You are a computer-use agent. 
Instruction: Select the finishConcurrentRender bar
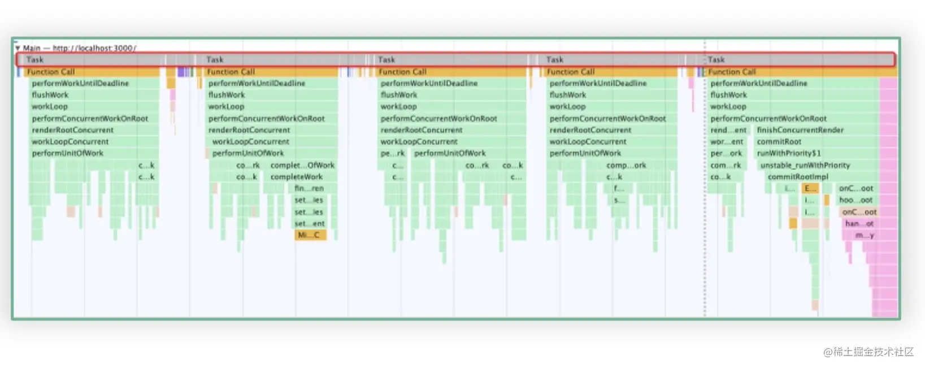817,130
